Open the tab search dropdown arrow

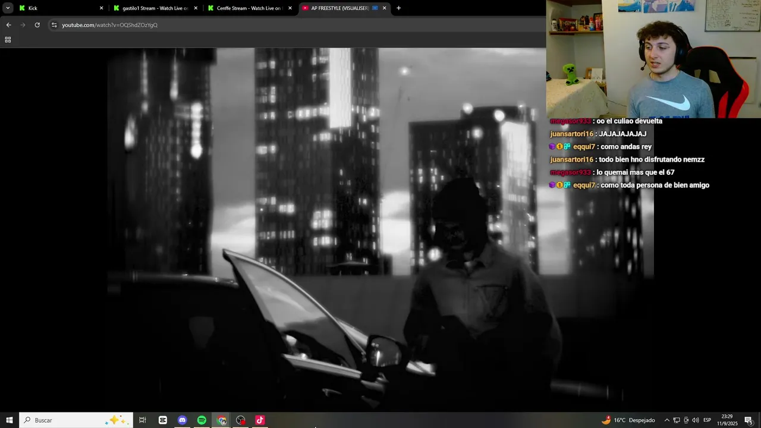tap(8, 8)
